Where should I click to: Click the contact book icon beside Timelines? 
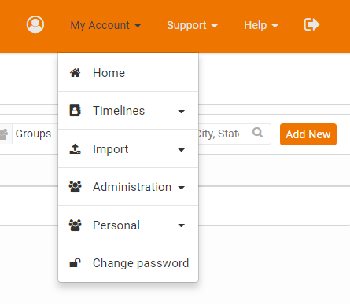tap(76, 111)
